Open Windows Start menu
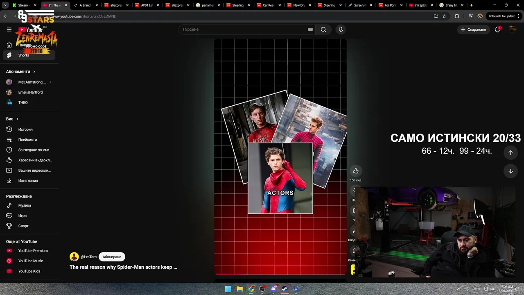This screenshot has width=524, height=295. click(228, 289)
